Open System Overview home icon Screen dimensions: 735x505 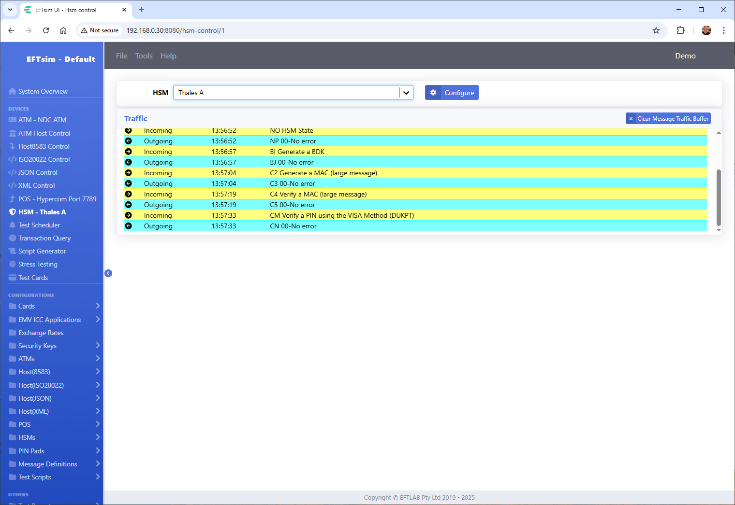click(13, 91)
